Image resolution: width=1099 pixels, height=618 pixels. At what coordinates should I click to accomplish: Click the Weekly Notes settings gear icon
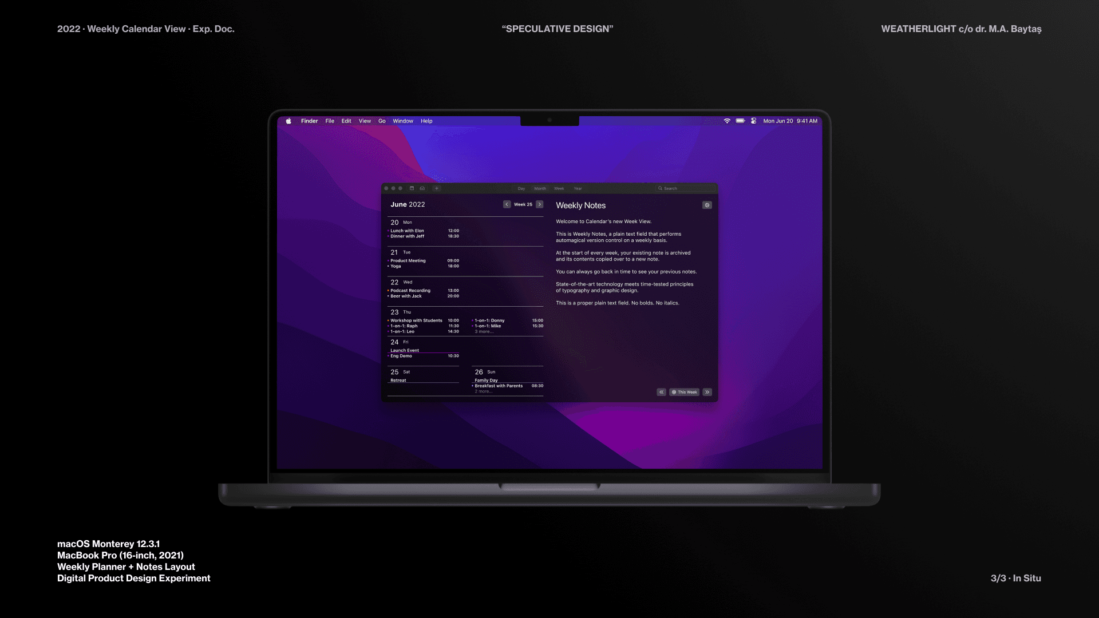[x=707, y=205]
